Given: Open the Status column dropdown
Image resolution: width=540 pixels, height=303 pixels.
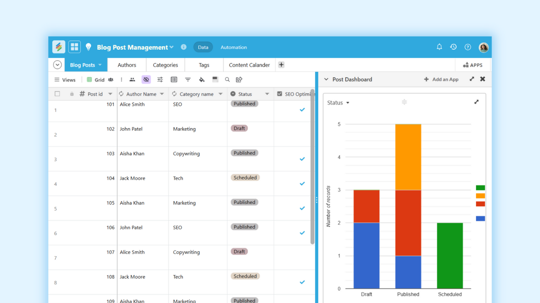Looking at the screenshot, I should [x=267, y=94].
